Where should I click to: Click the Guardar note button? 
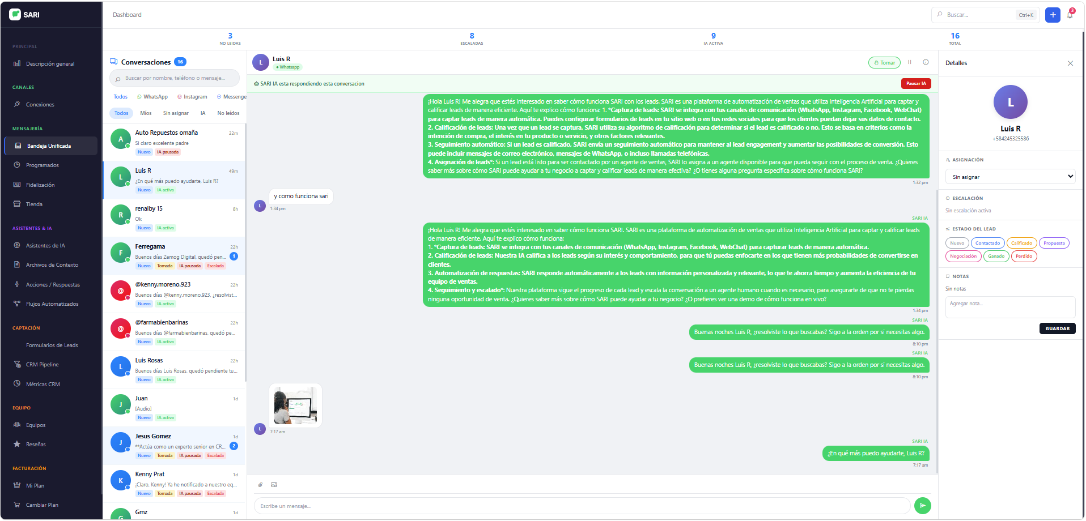click(x=1057, y=328)
